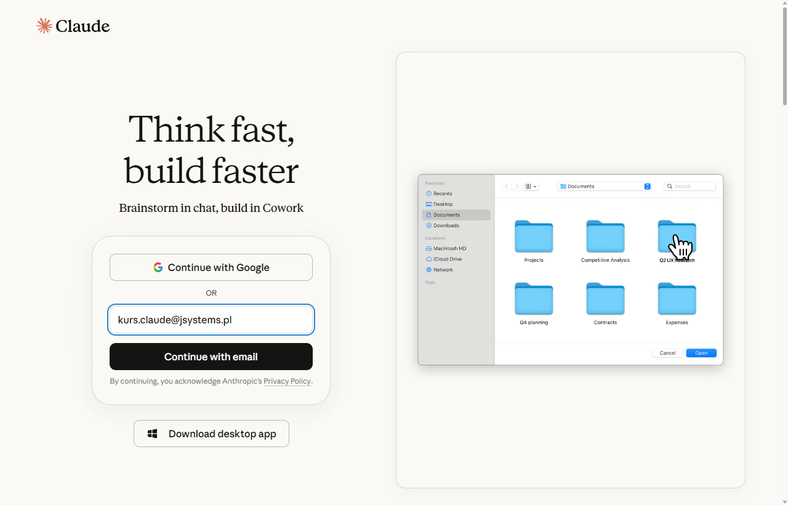Click the forward chevron in file dialog
This screenshot has height=505, width=788.
517,186
